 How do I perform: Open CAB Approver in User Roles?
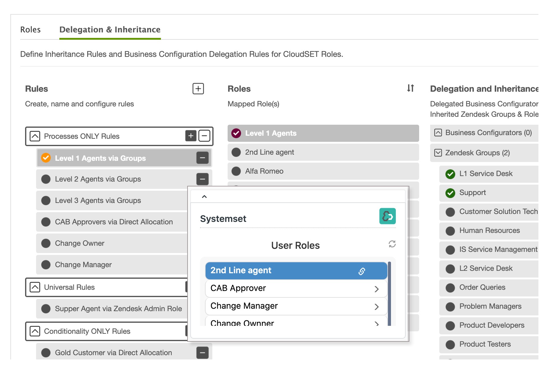[296, 289]
